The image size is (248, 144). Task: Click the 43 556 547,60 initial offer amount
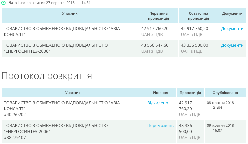[x=155, y=45]
